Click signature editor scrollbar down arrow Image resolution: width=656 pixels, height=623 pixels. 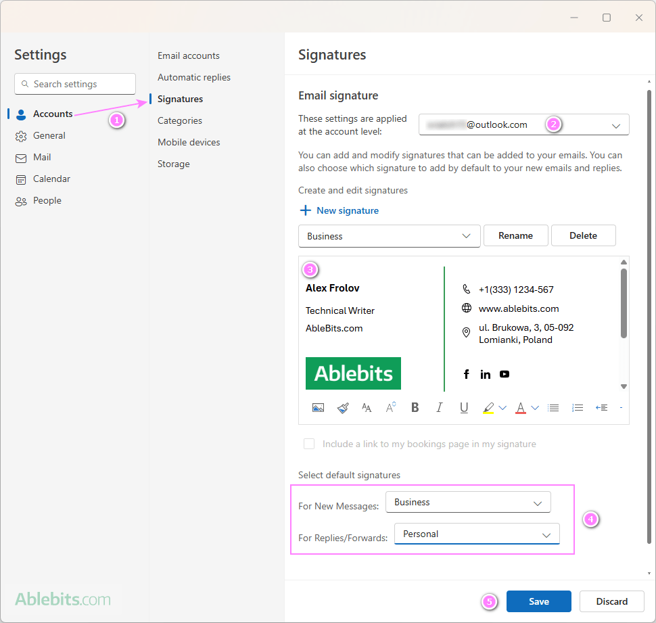[624, 387]
